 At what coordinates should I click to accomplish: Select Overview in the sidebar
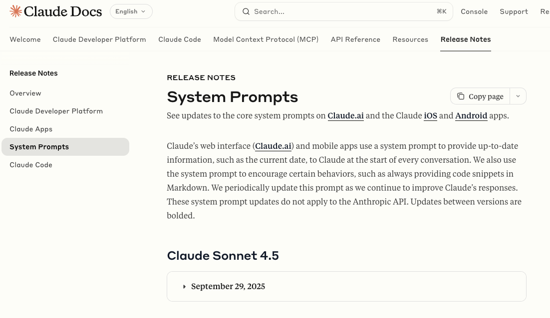click(25, 93)
